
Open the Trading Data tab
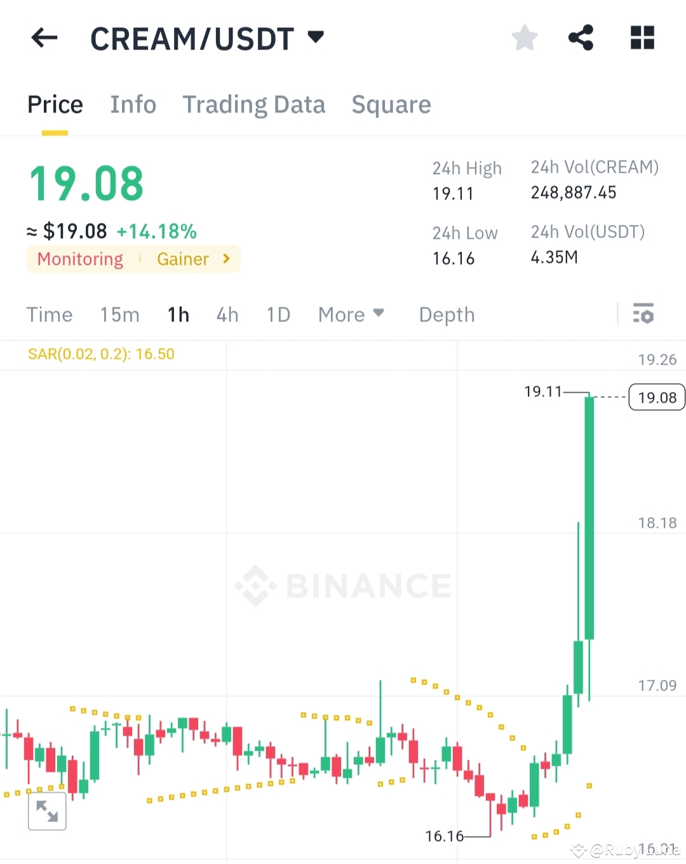[254, 104]
